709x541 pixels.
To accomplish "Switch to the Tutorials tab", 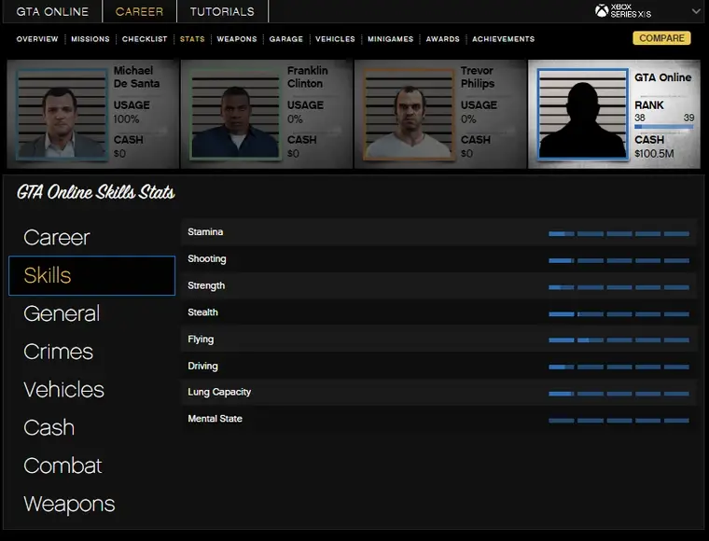I will 222,12.
